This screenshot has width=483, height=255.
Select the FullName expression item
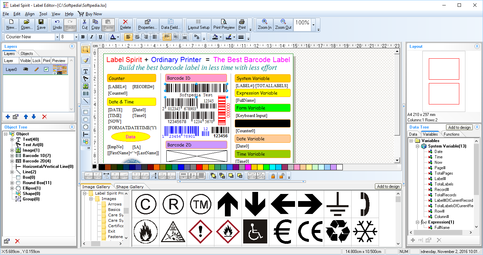pos(442,228)
